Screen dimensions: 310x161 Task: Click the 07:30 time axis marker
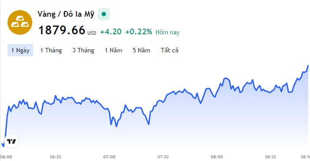click(x=163, y=157)
